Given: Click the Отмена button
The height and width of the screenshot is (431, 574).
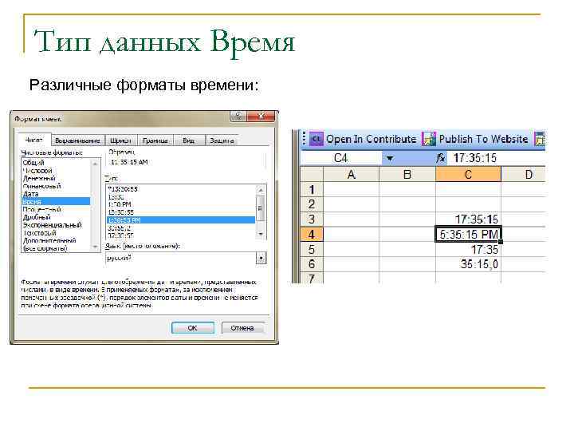Looking at the screenshot, I should pyautogui.click(x=242, y=328).
